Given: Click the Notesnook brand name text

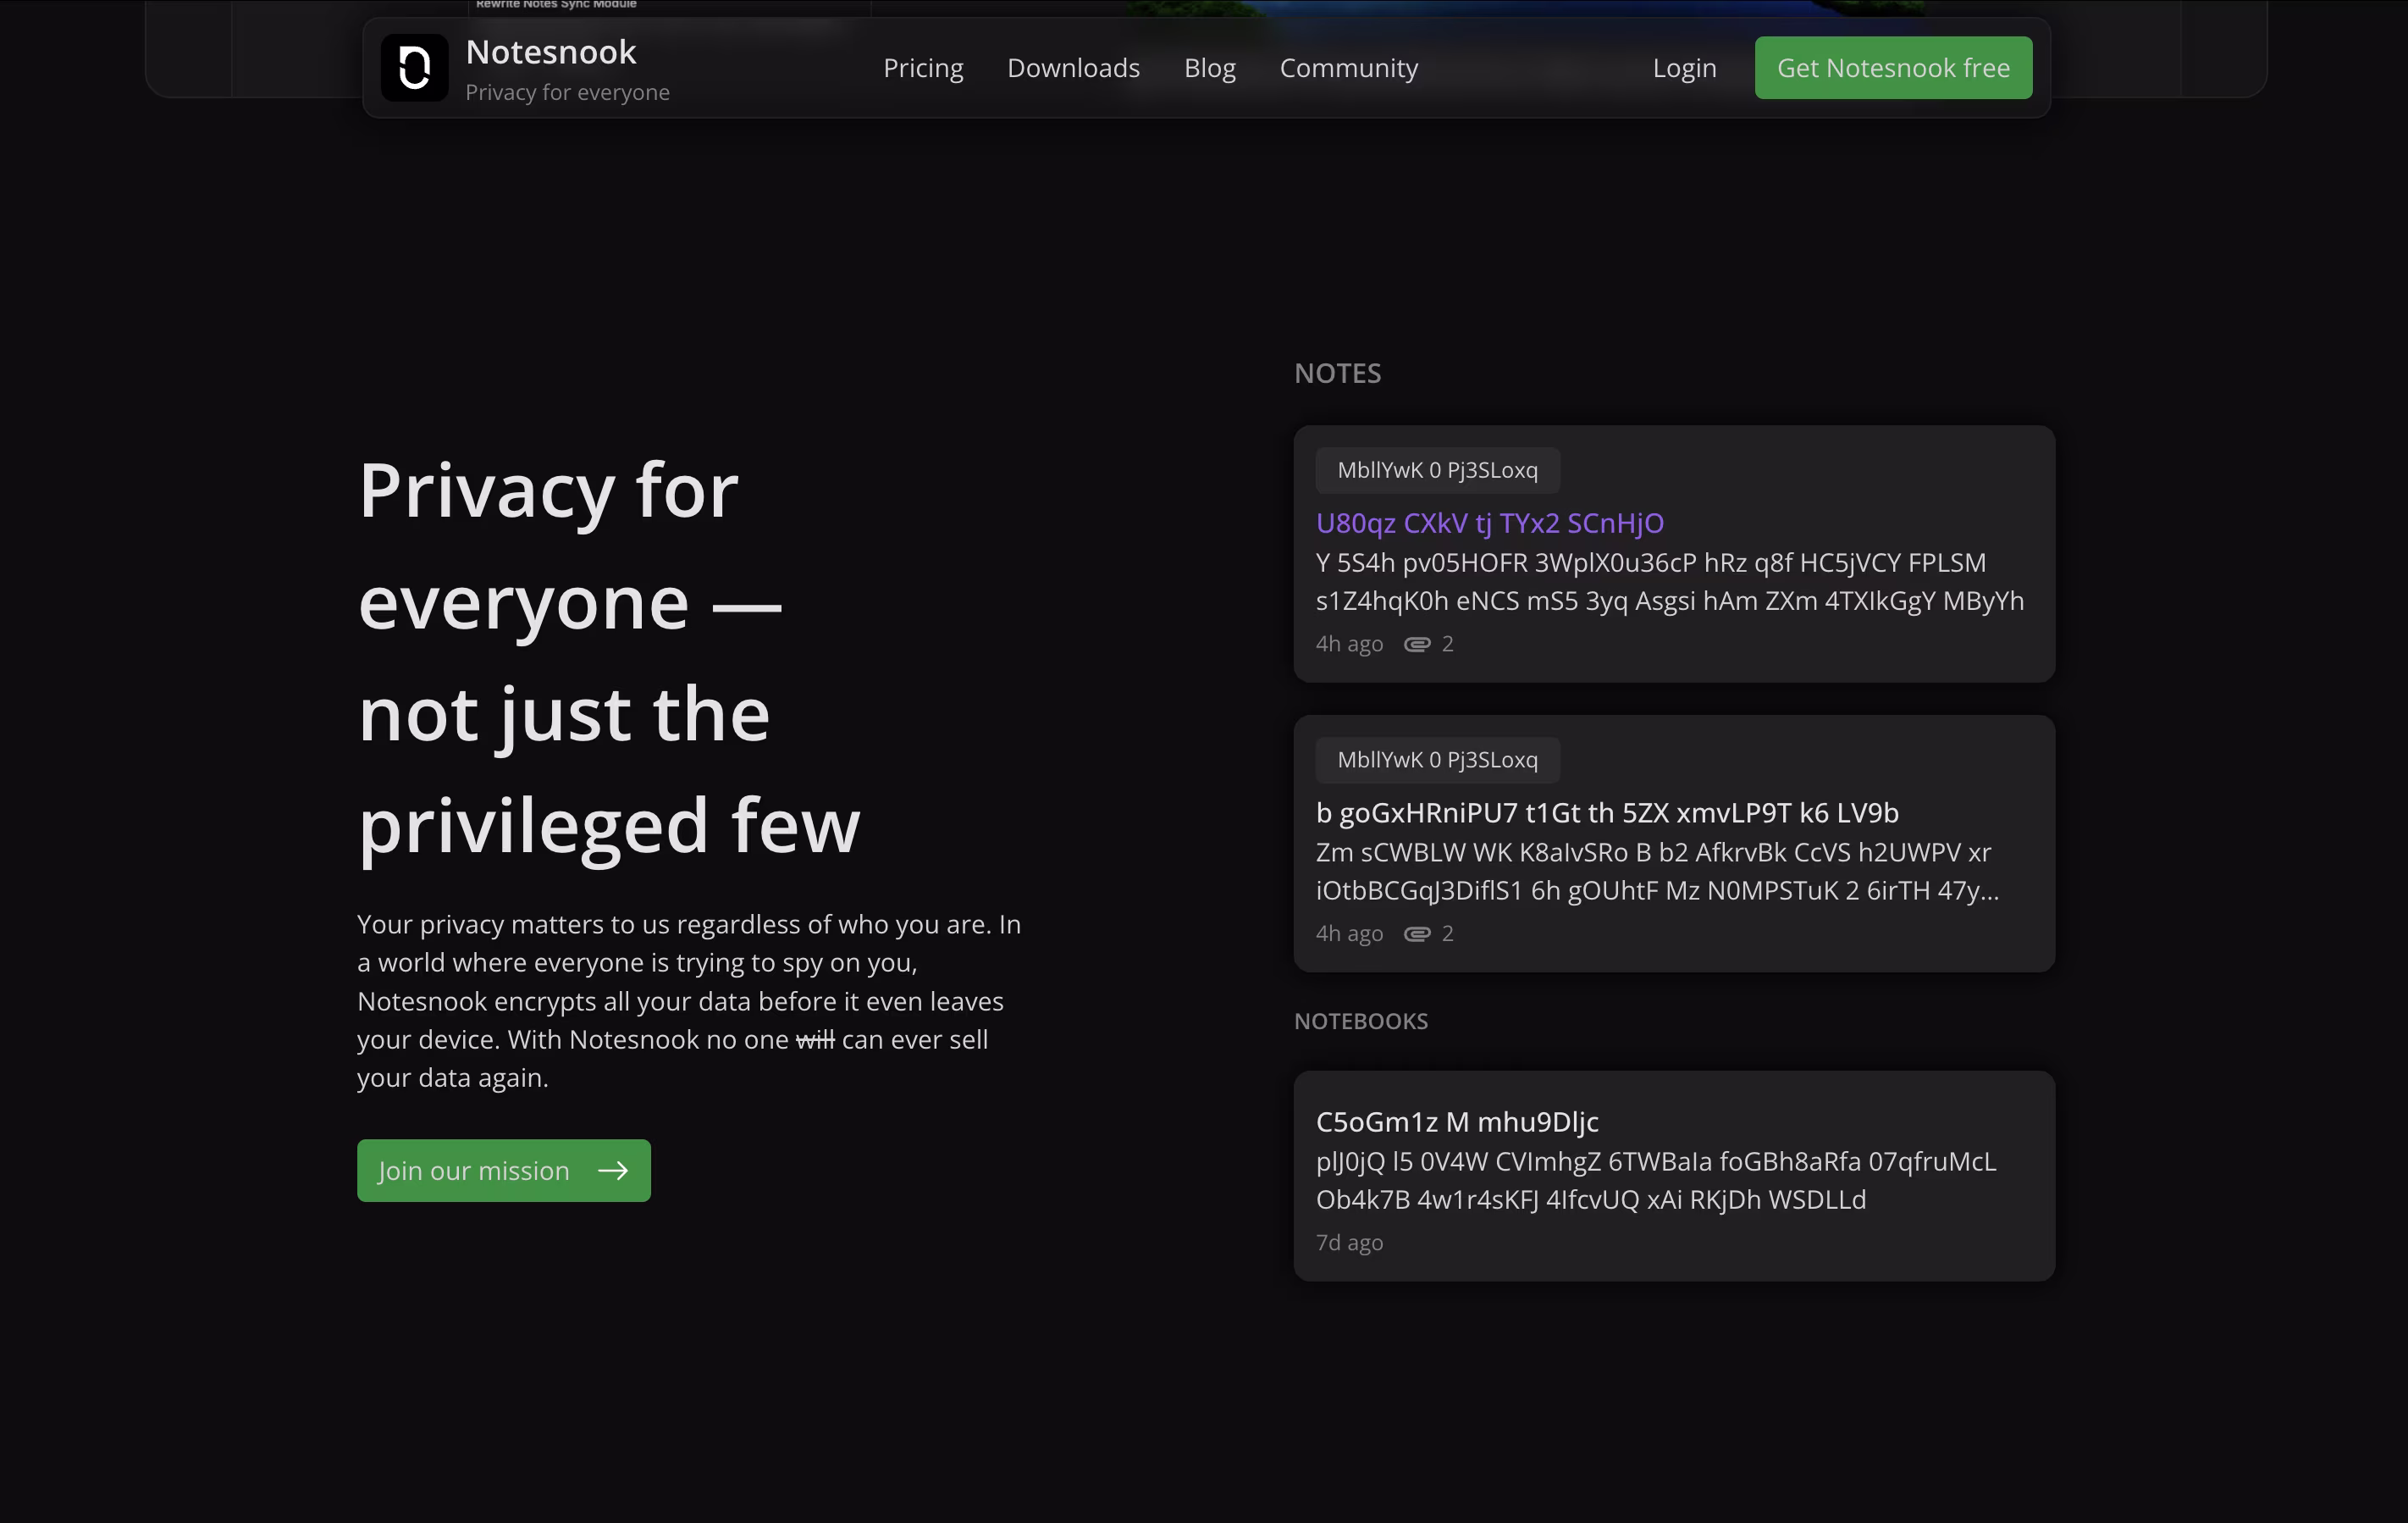Looking at the screenshot, I should click(550, 52).
